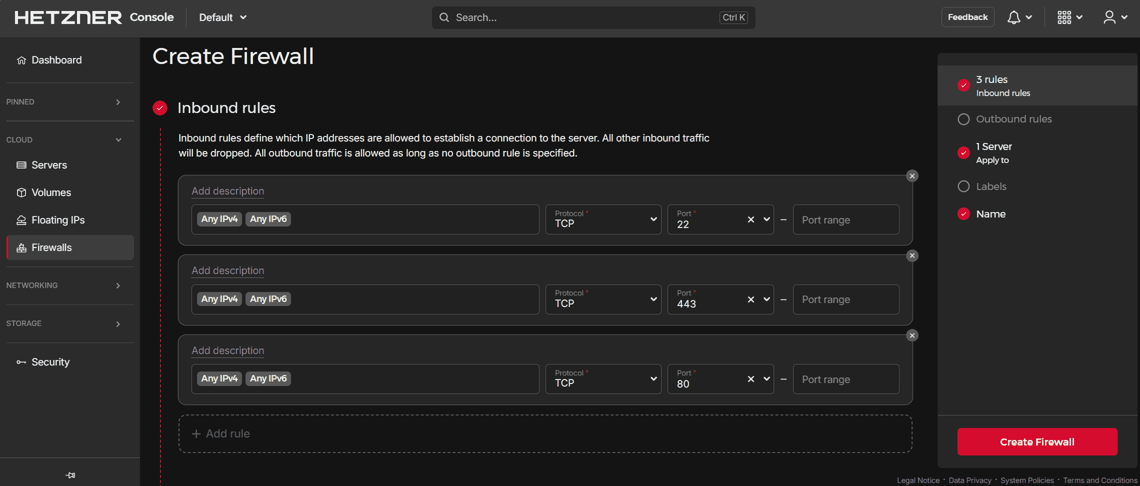The height and width of the screenshot is (486, 1140).
Task: Go to Servers in the sidebar
Action: point(49,165)
